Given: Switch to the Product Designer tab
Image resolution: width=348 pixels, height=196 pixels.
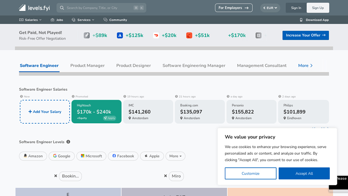Looking at the screenshot, I should [134, 66].
